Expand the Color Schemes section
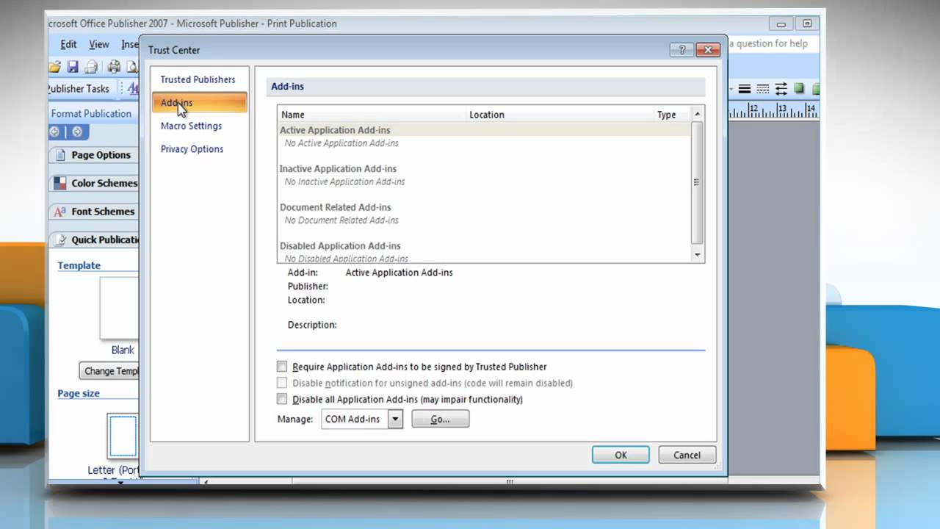The height and width of the screenshot is (529, 940). [x=94, y=183]
